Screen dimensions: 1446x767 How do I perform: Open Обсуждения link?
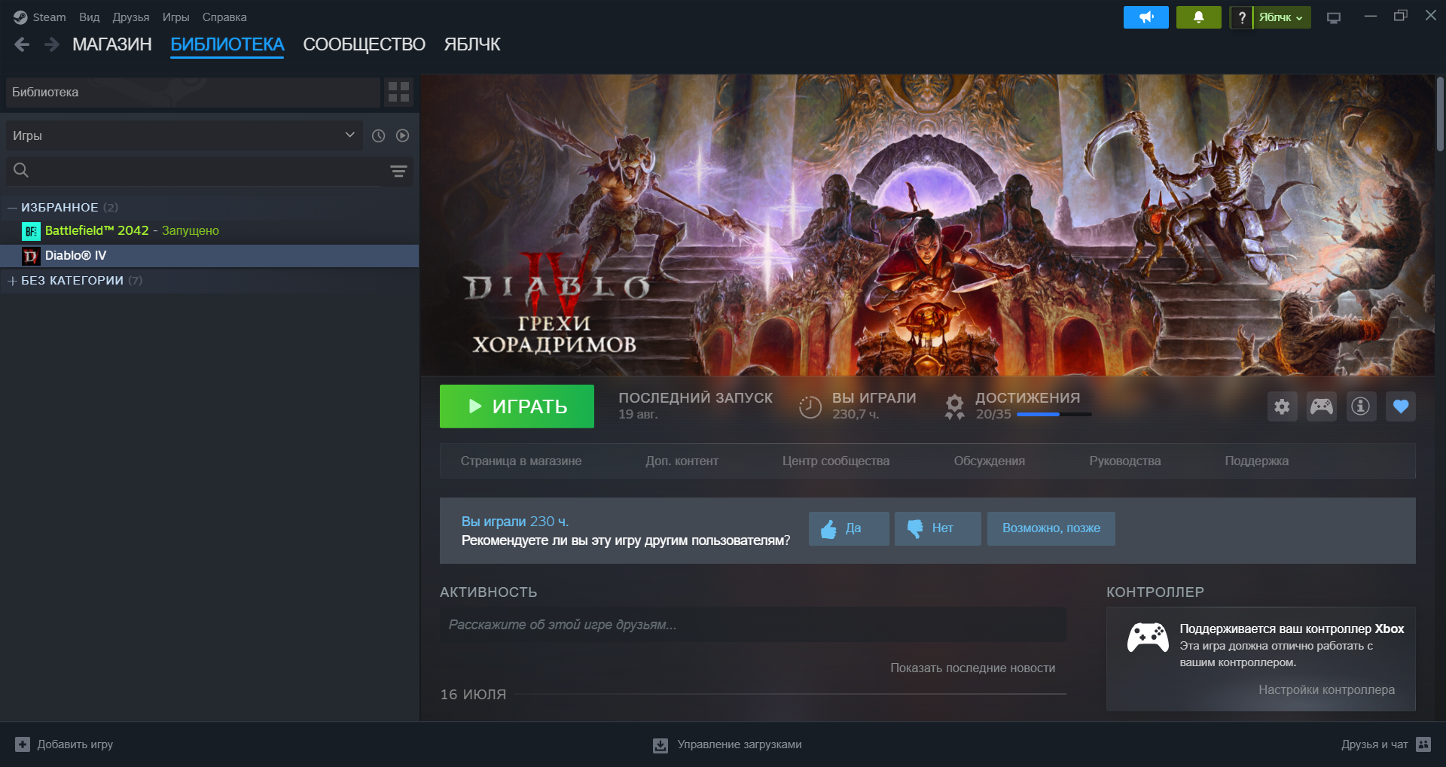coord(990,461)
